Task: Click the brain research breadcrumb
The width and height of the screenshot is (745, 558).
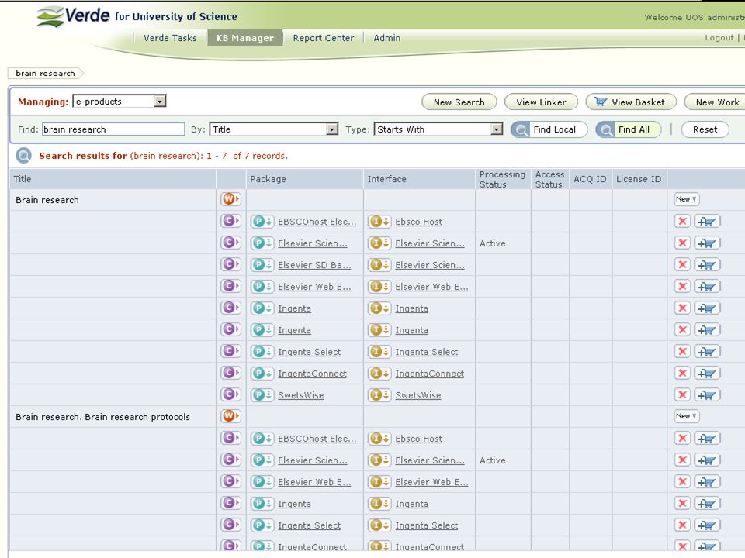Action: (45, 73)
